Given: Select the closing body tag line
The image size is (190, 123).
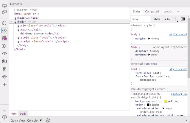Looking at the screenshot, I should [22, 45].
